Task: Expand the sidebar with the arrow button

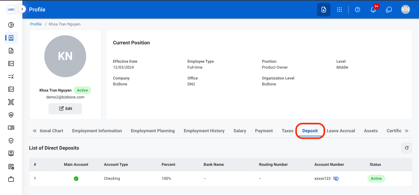Action: pyautogui.click(x=22, y=9)
